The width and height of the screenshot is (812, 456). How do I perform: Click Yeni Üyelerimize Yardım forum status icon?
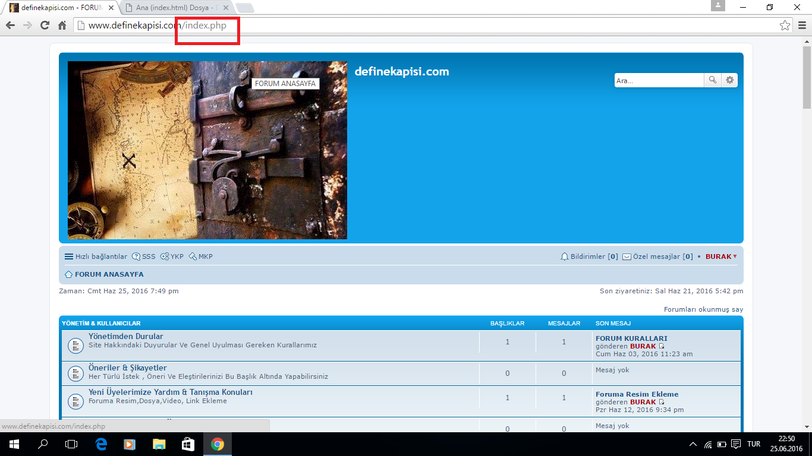75,401
